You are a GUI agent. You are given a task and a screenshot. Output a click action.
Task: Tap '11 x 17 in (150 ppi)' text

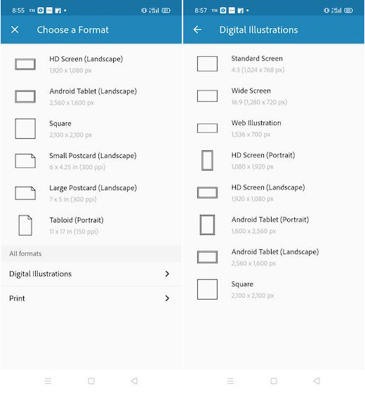click(74, 232)
